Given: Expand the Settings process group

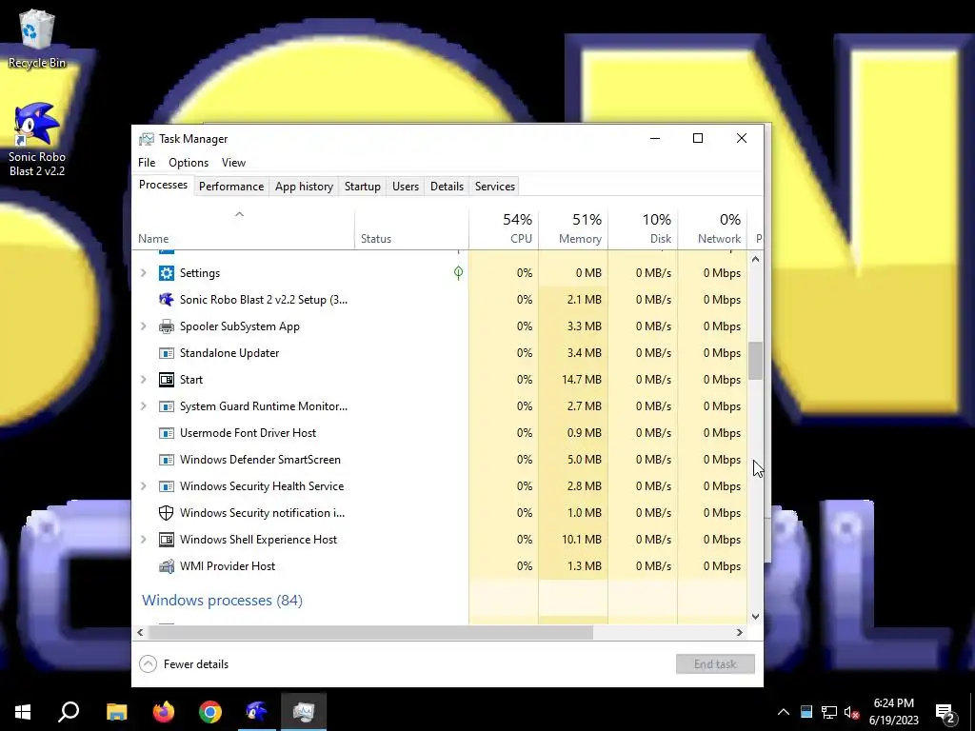Looking at the screenshot, I should (x=144, y=273).
